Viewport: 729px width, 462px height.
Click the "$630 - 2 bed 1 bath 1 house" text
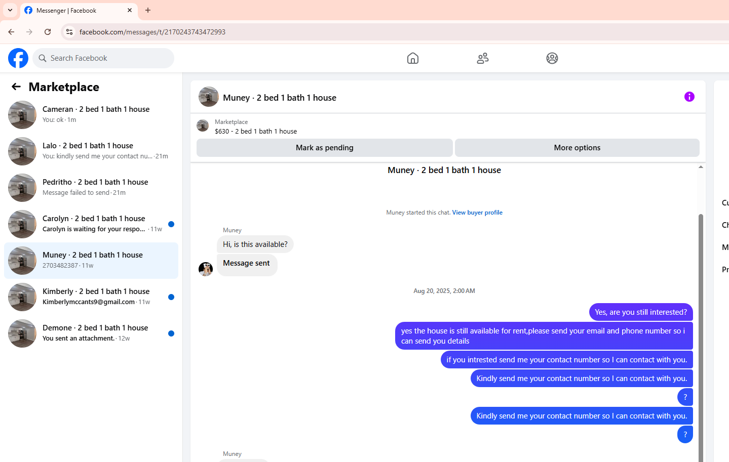(256, 132)
